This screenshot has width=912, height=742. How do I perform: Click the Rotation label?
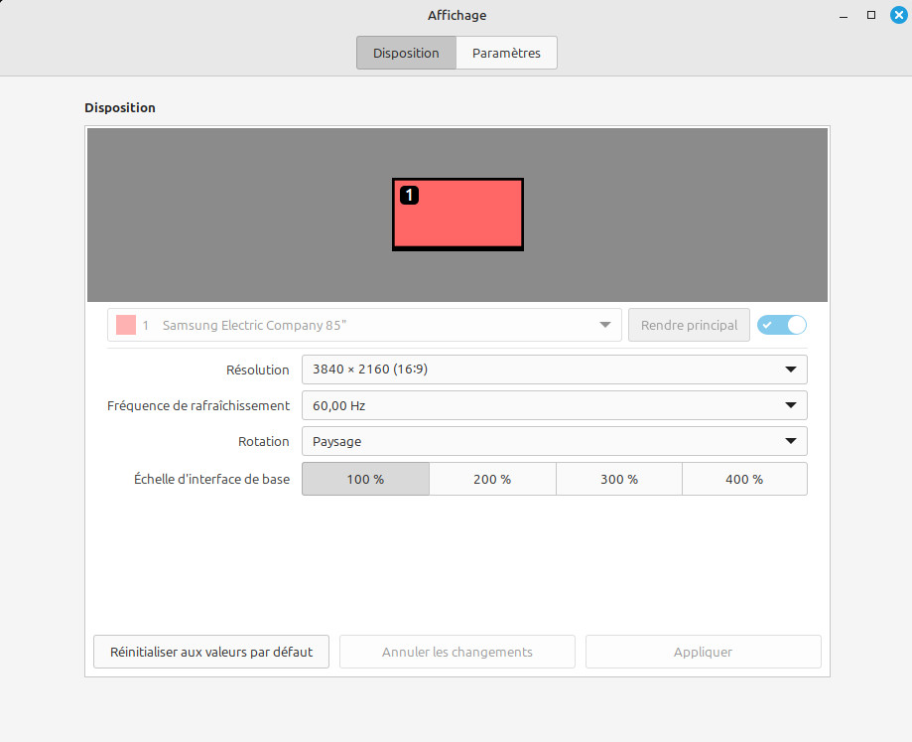(264, 442)
